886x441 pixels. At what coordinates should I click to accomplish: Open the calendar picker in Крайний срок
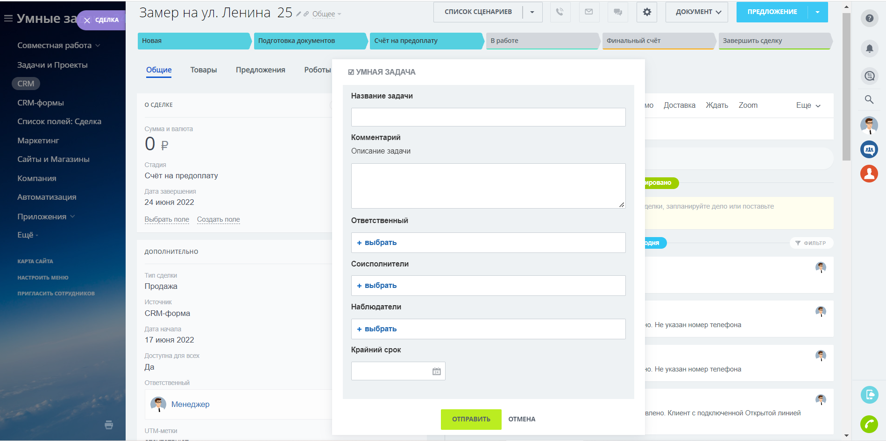click(437, 371)
